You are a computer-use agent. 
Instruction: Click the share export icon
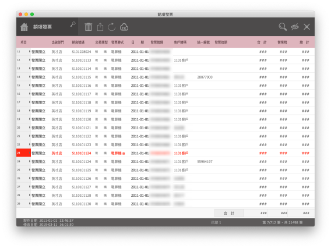click(x=100, y=27)
